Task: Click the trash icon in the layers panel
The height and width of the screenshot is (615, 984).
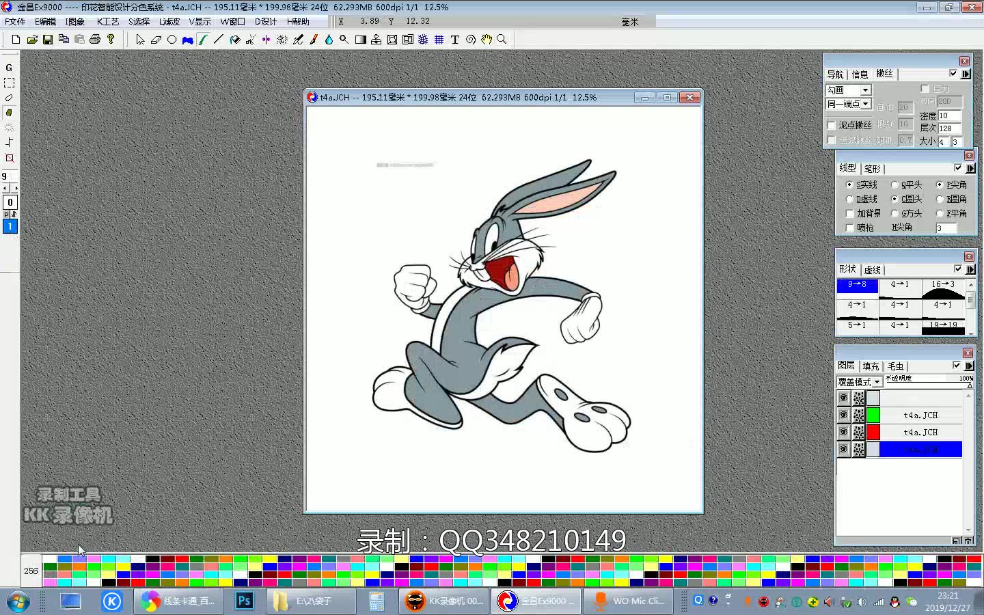Action: coord(967,541)
